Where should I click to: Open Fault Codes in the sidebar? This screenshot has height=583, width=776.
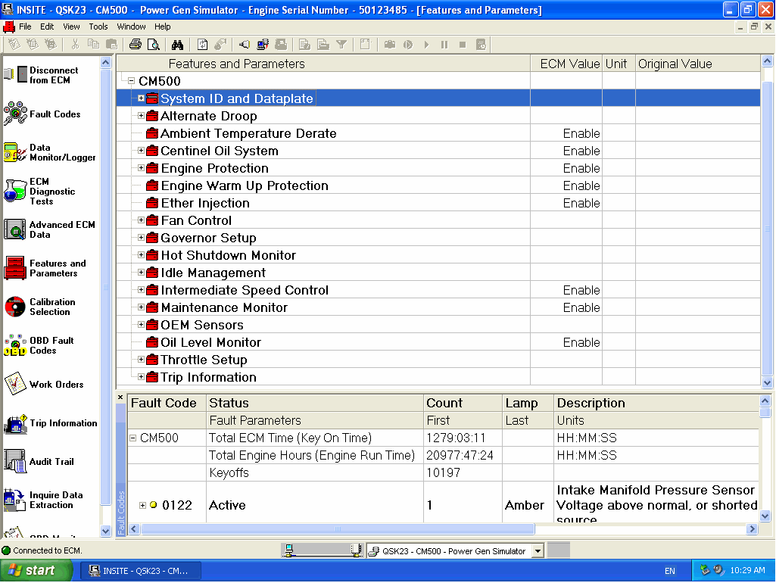click(x=55, y=114)
